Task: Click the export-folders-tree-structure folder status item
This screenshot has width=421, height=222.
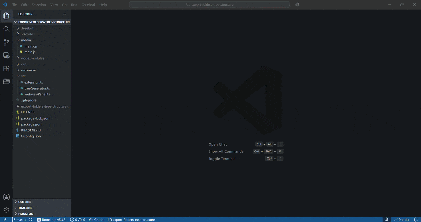Action: click(x=131, y=220)
